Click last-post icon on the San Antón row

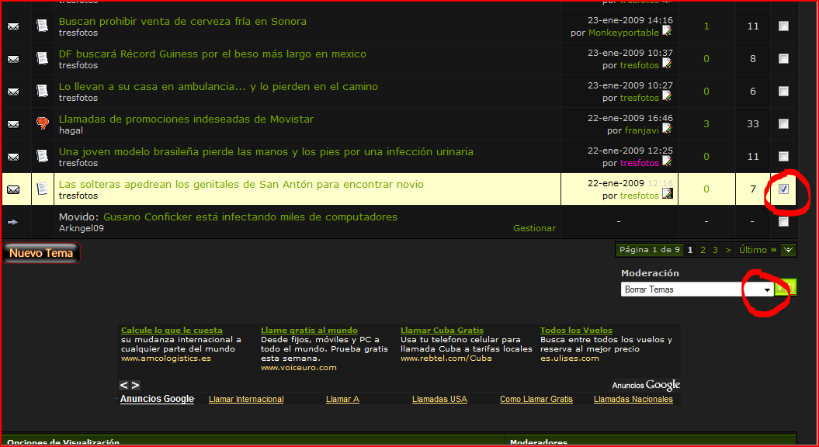click(x=667, y=193)
